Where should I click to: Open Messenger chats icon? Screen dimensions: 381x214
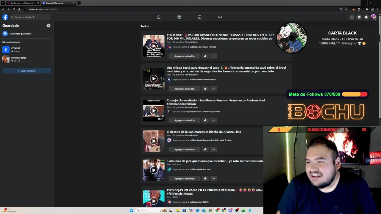359,17
